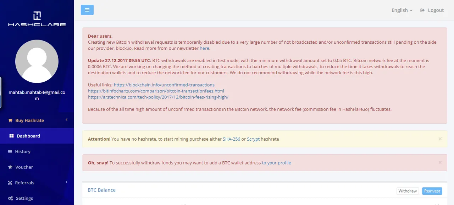Toggle the sidebar with the hamburger button

(87, 10)
